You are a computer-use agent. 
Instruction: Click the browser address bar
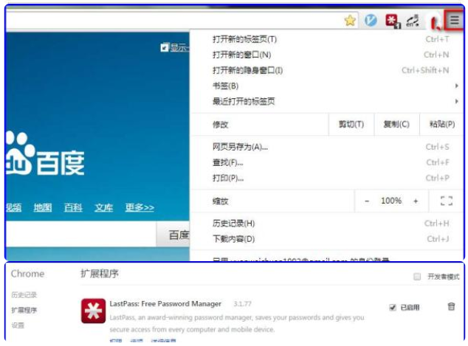point(173,20)
